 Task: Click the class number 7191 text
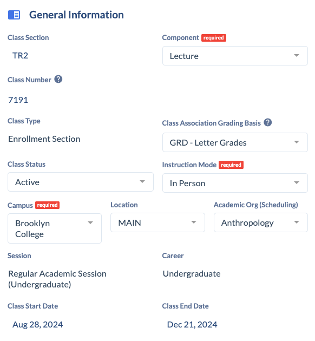click(x=18, y=100)
